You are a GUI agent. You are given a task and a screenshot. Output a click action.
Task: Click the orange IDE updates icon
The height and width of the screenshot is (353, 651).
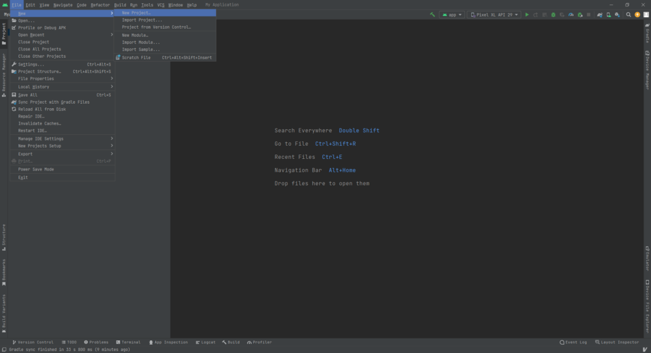tap(637, 15)
